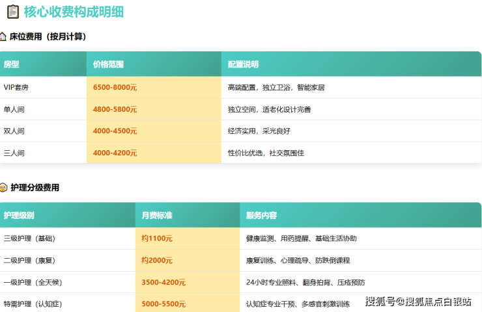Image resolution: width=482 pixels, height=312 pixels.
Task: Click the 约2000元 monthly fee cell
Action: (x=157, y=260)
